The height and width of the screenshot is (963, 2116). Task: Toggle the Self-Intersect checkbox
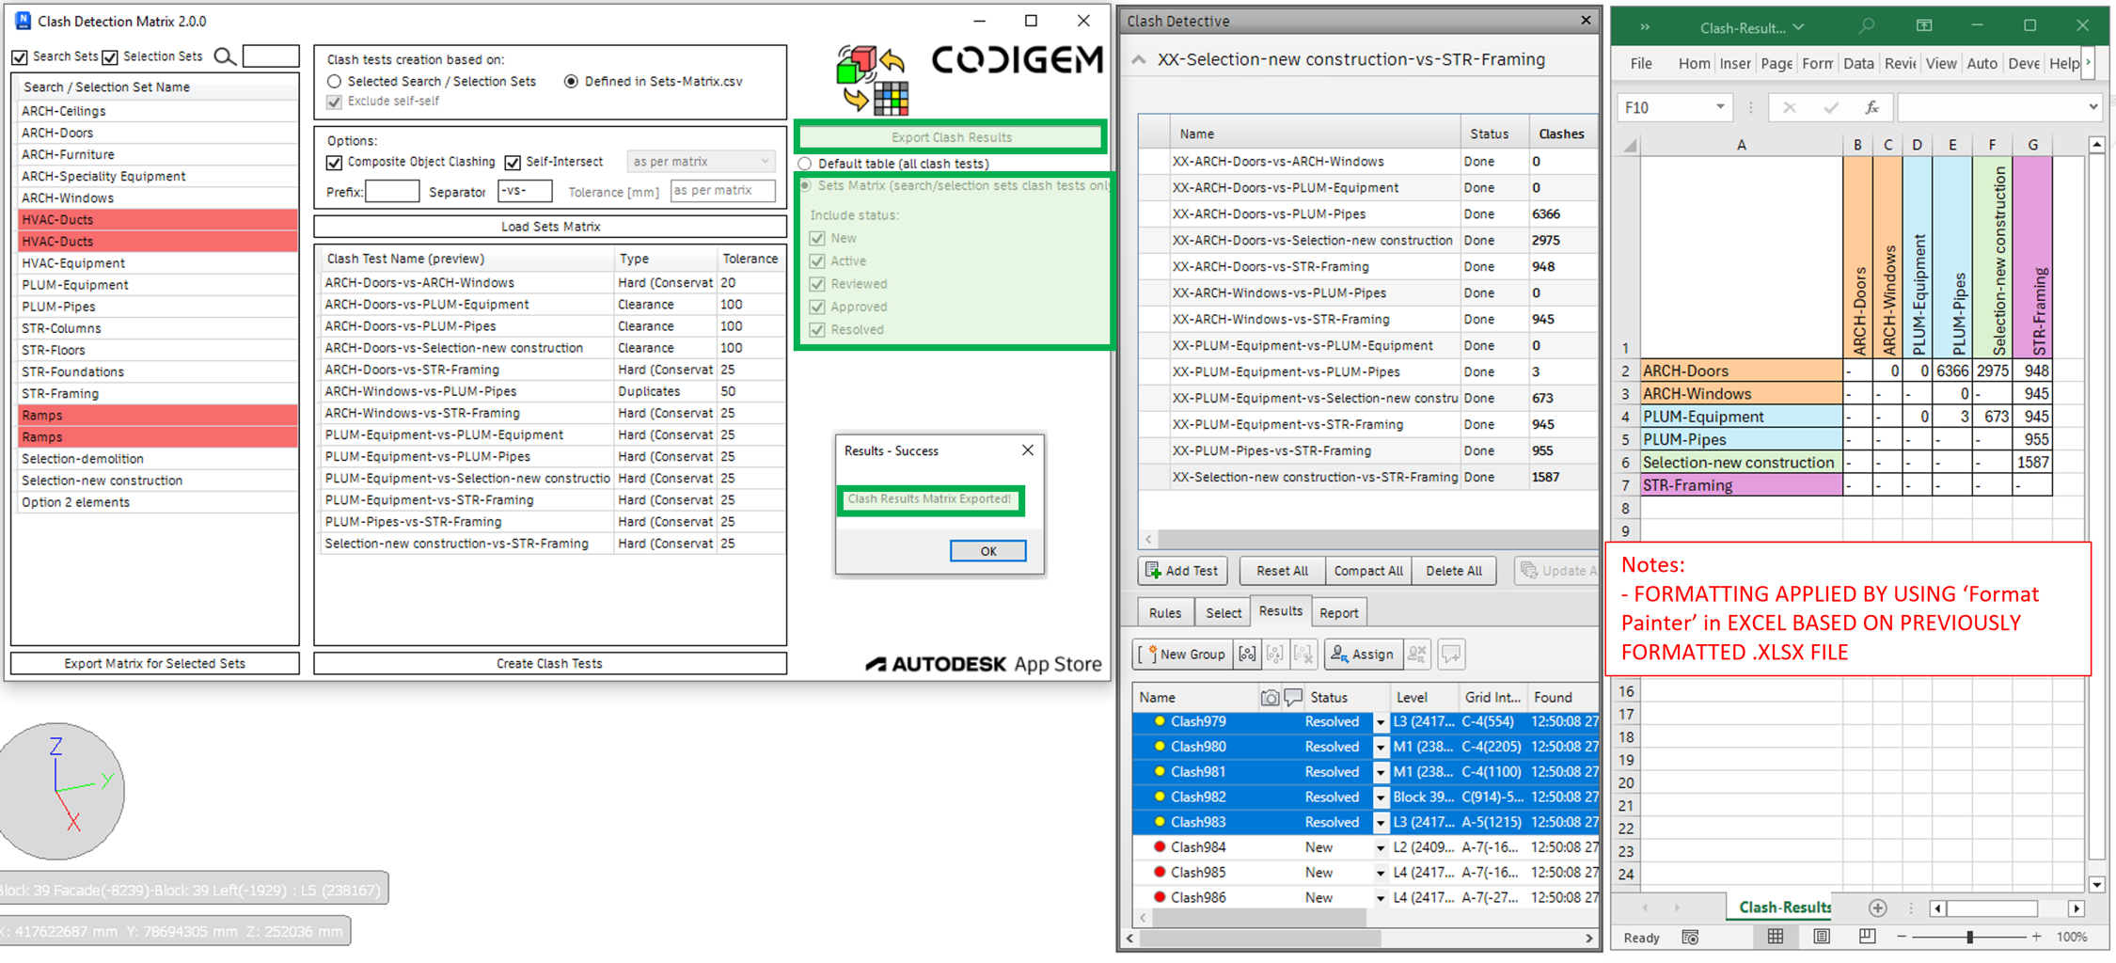[x=513, y=163]
